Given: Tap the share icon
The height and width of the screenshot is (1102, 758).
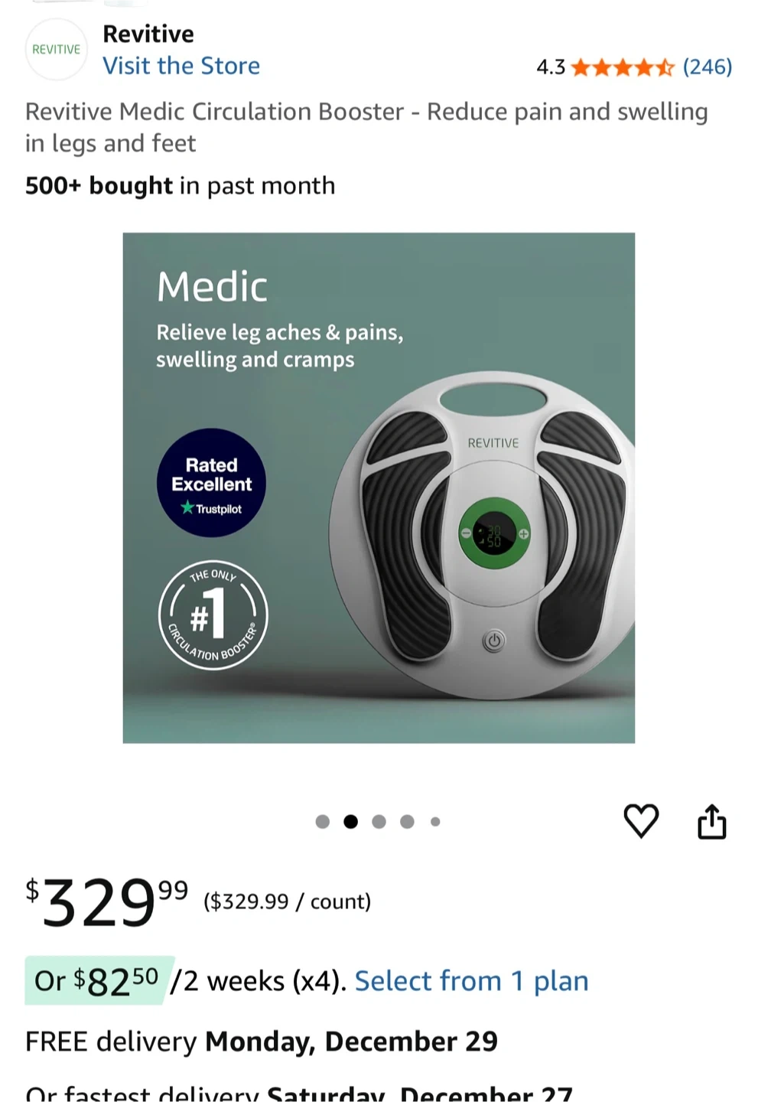Looking at the screenshot, I should [x=711, y=821].
